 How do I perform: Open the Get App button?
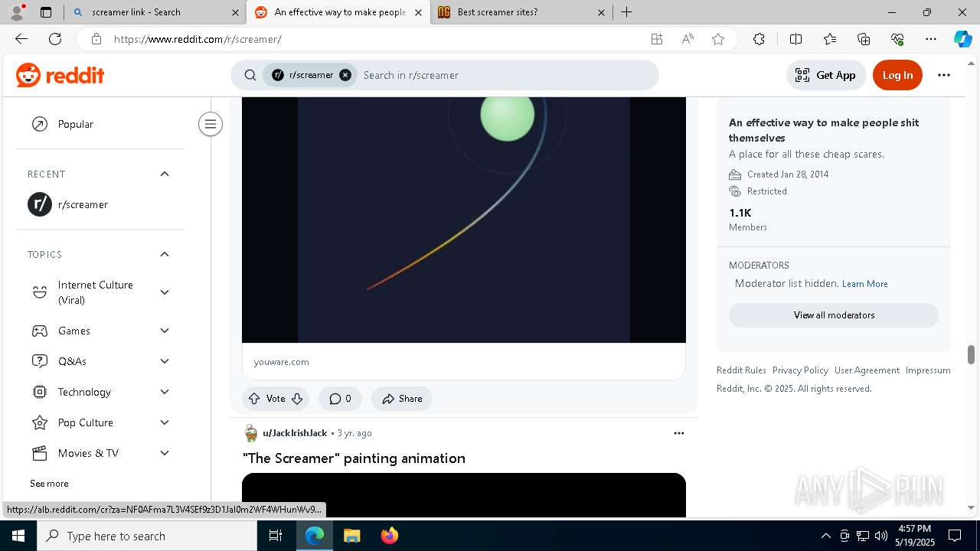pos(826,75)
